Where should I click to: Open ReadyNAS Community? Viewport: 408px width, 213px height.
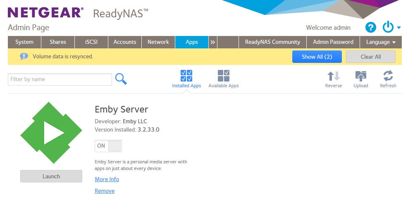pos(272,42)
